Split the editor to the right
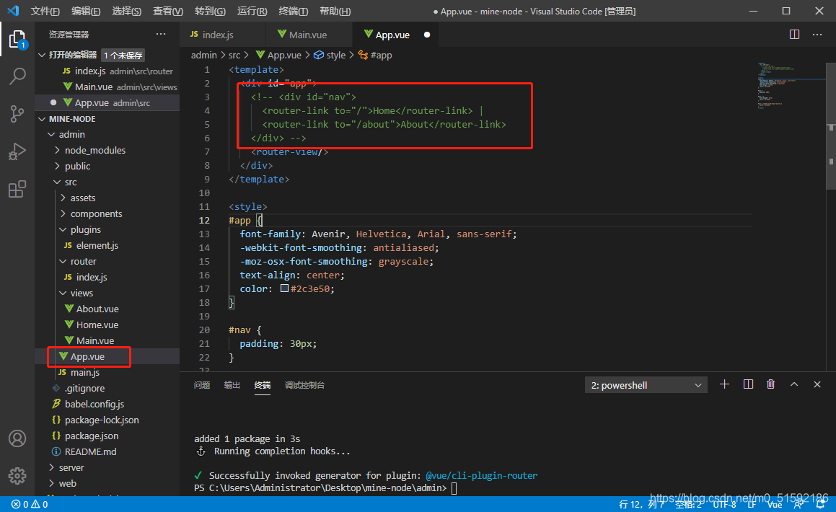Viewport: 836px width, 512px height. tap(794, 35)
